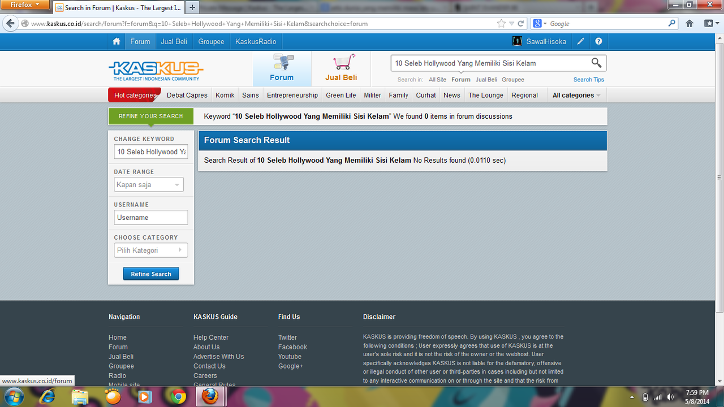
Task: Open the media player taskbar icon
Action: [x=145, y=397]
